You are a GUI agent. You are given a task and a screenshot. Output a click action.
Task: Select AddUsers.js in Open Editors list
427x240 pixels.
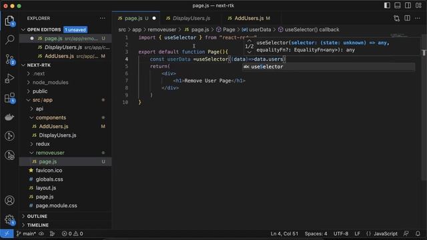point(65,56)
